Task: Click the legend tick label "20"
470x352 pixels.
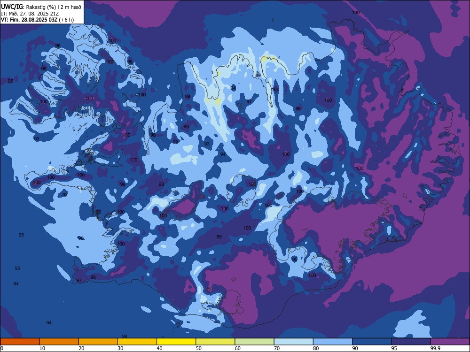Action: 81,348
